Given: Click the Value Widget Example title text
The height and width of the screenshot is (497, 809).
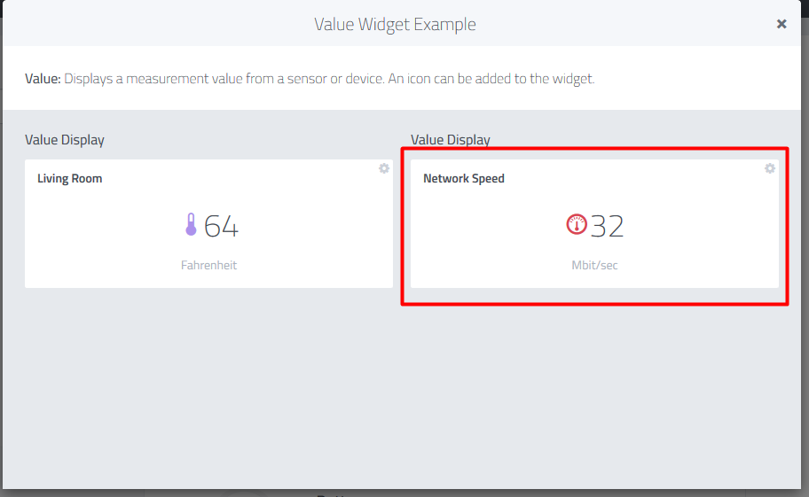Looking at the screenshot, I should (395, 24).
